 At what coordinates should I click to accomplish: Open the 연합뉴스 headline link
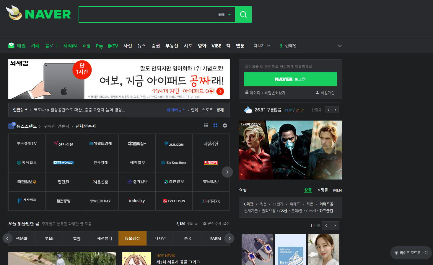(79, 110)
